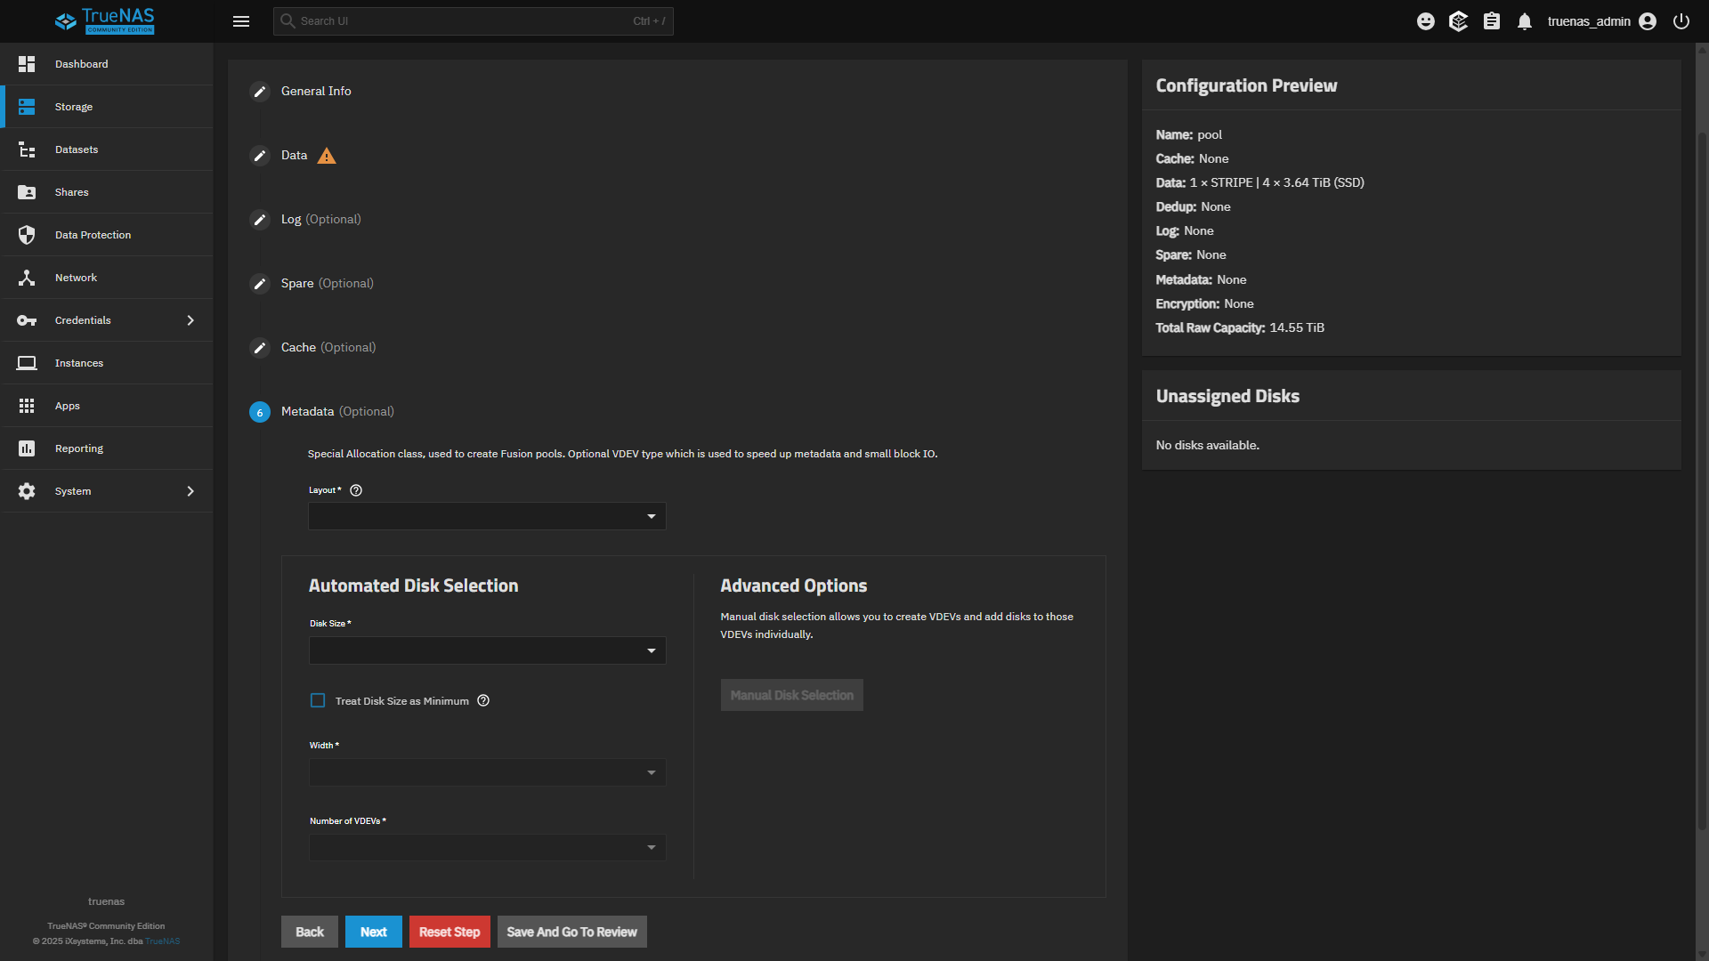Image resolution: width=1709 pixels, height=961 pixels.
Task: Click the Layout help question mark icon
Action: click(356, 490)
